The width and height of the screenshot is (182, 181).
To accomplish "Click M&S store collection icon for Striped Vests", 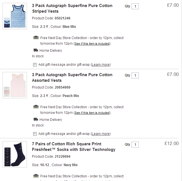I will coord(36,38).
